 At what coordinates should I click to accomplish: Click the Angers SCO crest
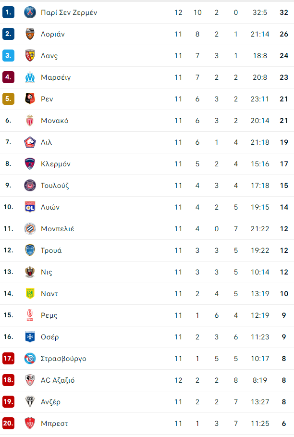30,401
